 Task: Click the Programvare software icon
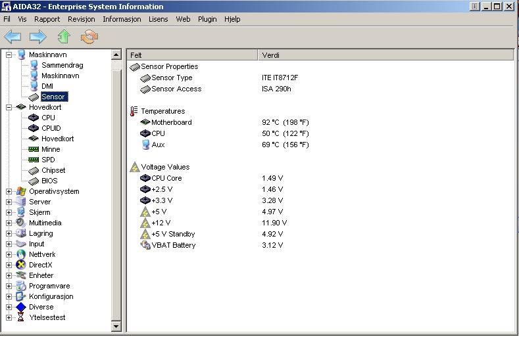pyautogui.click(x=21, y=286)
